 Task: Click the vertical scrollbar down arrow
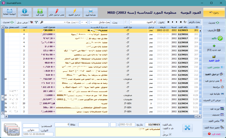tap(3, 113)
